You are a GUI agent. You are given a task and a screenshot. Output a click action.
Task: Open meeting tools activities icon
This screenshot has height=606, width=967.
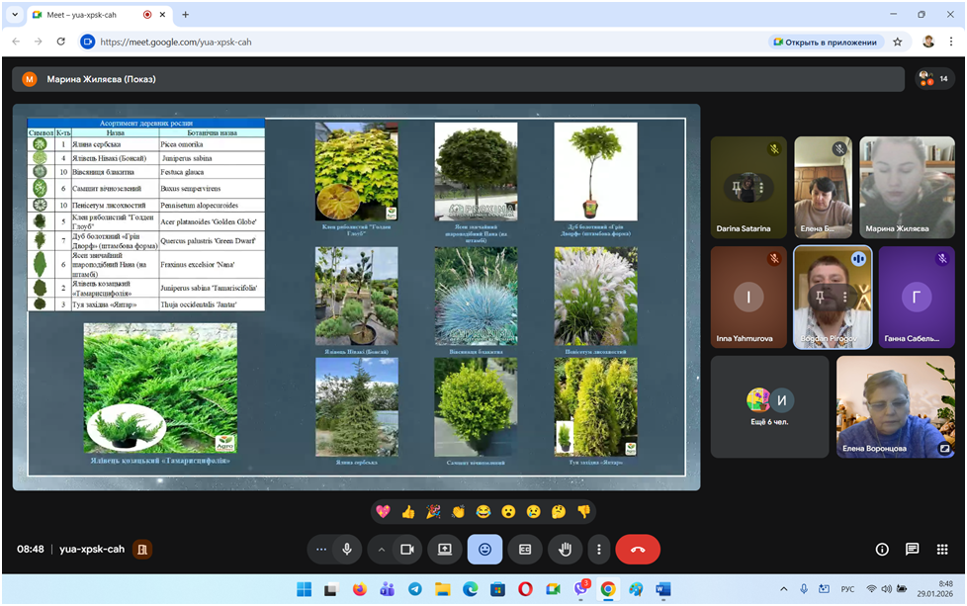pos(941,549)
